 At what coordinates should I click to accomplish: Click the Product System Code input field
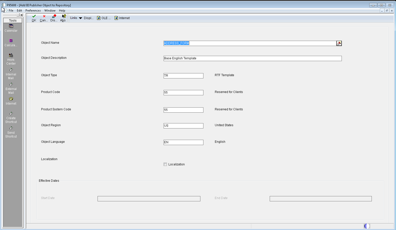[184, 110]
